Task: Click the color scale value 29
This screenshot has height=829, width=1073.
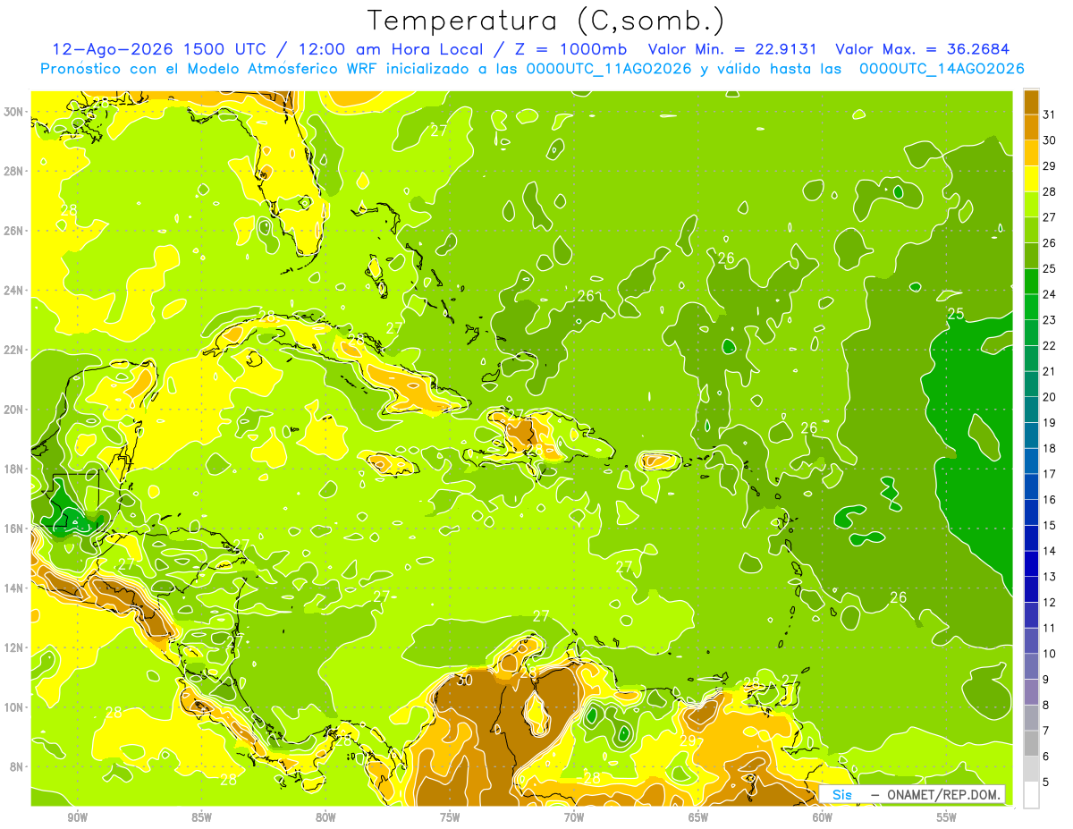Action: point(1051,166)
